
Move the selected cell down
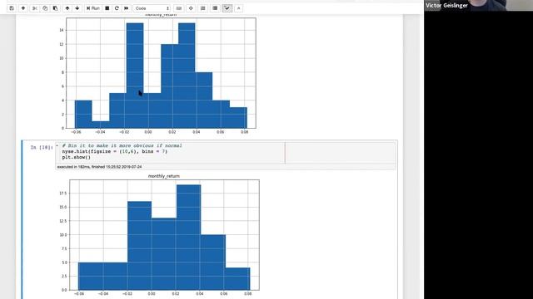coord(77,8)
